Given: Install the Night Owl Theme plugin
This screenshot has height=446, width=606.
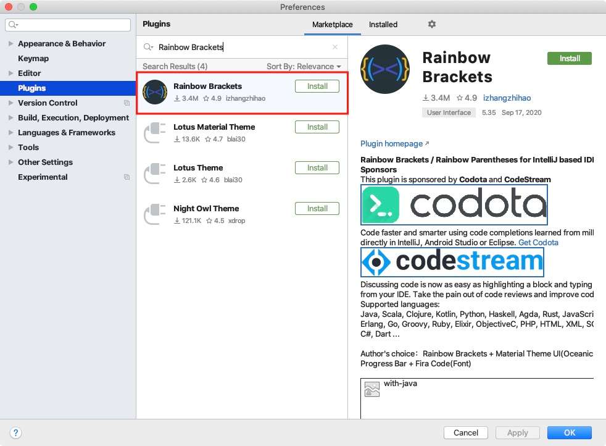Looking at the screenshot, I should click(317, 209).
